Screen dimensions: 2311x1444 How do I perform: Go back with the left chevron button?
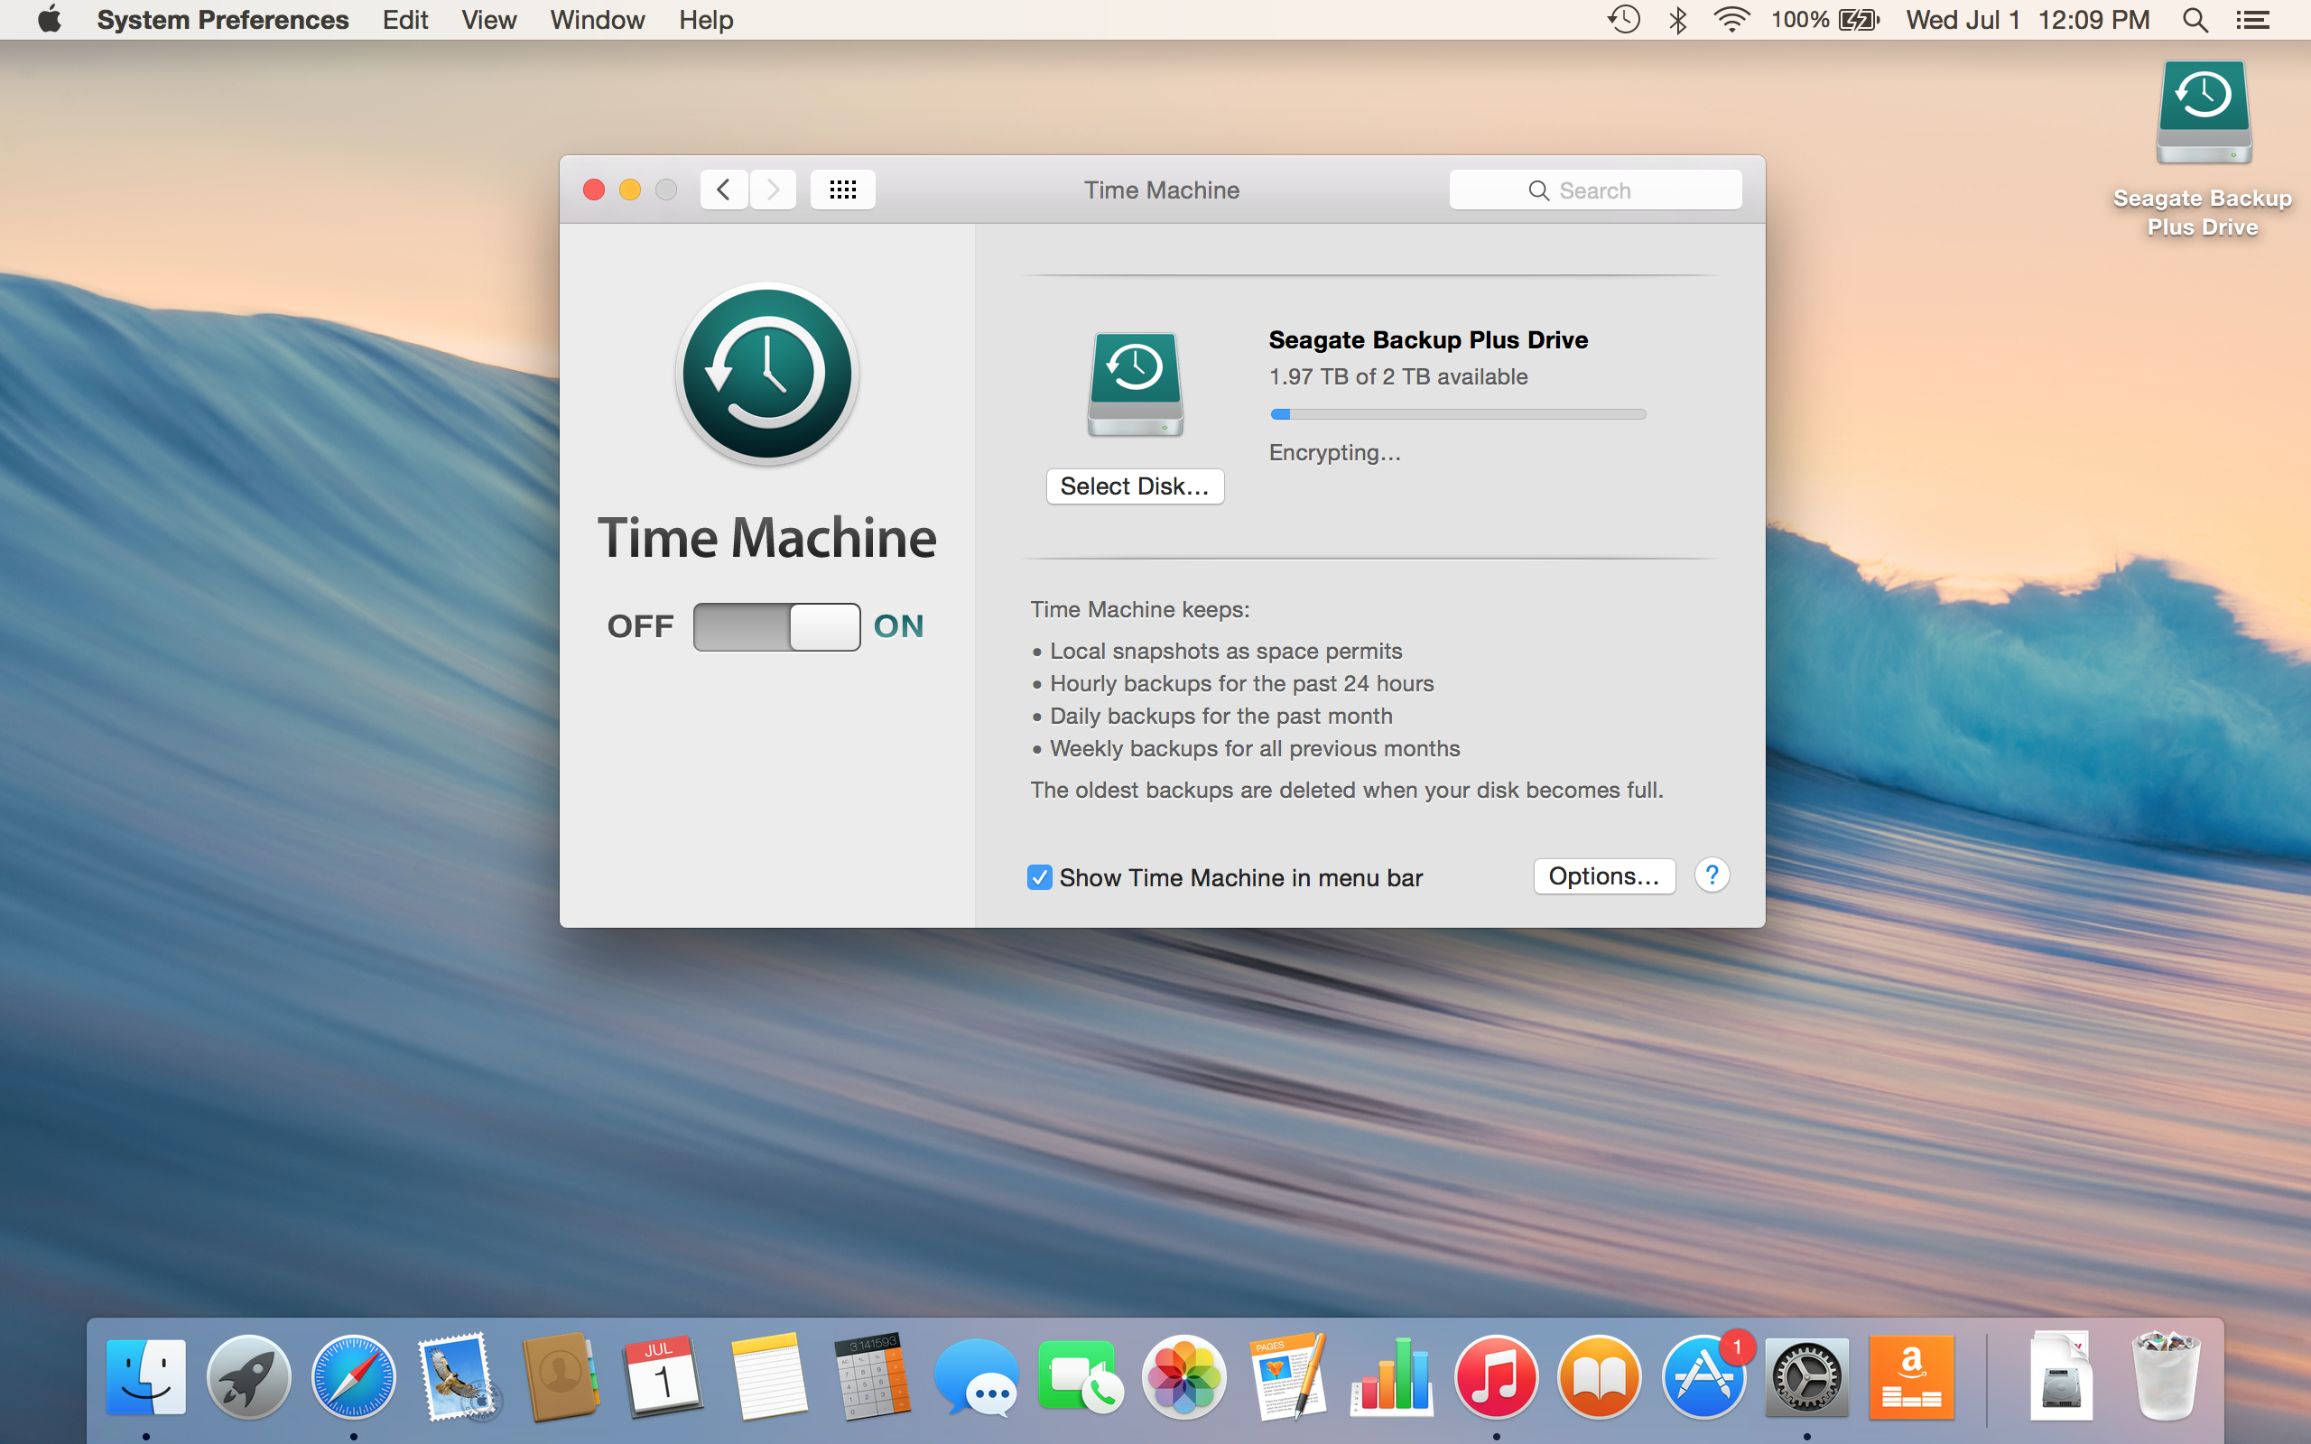point(724,190)
